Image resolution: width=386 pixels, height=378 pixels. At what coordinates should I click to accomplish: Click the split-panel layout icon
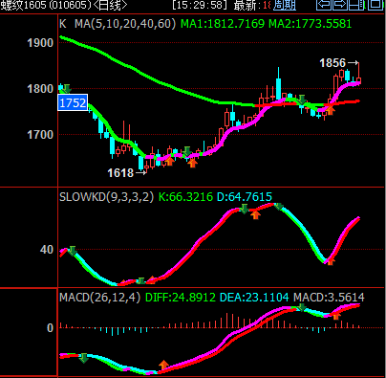[x=356, y=5]
